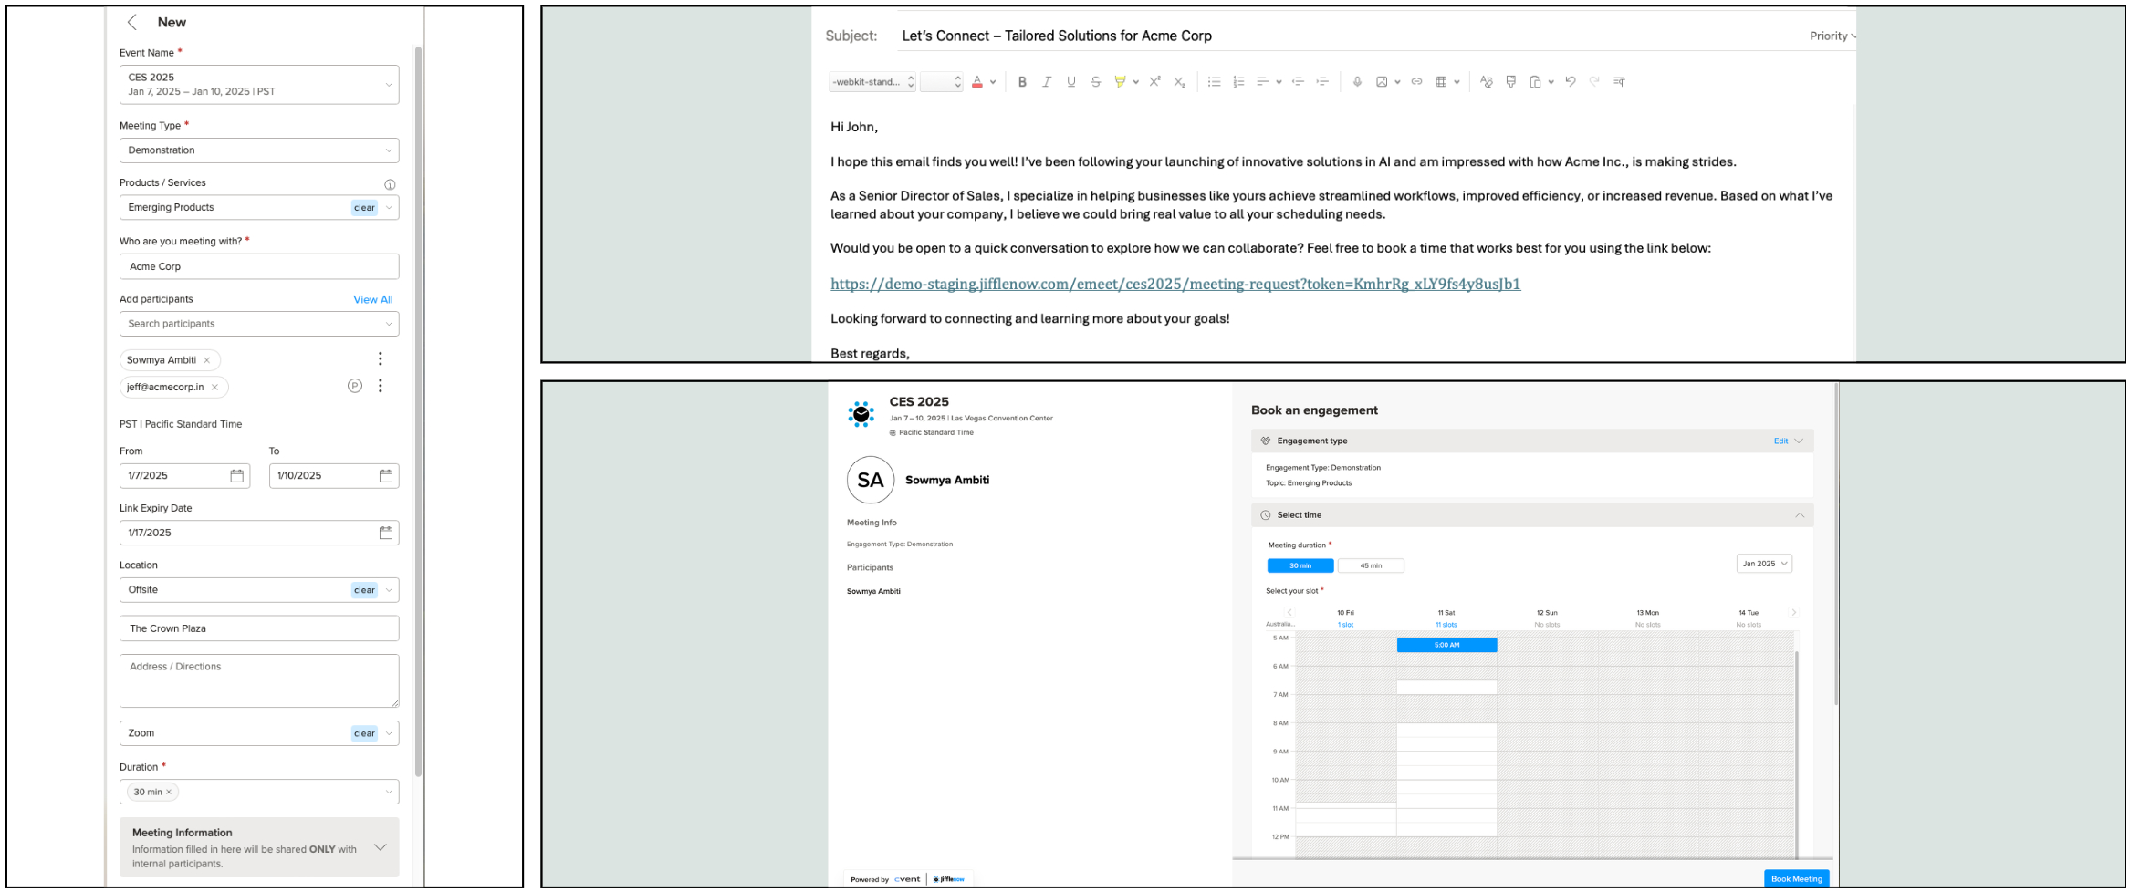Open the From date calendar picker
Screen dimensions: 2130x892
[x=237, y=476]
